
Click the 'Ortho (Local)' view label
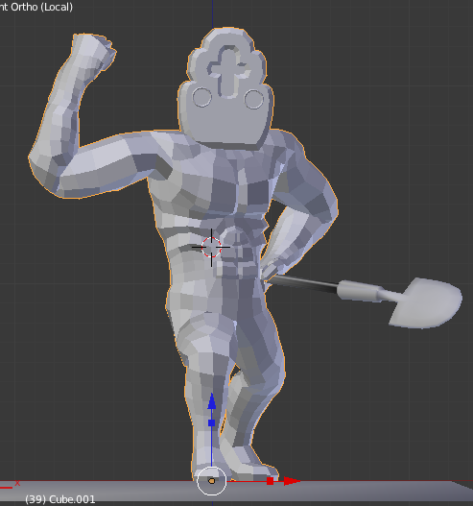pos(41,7)
